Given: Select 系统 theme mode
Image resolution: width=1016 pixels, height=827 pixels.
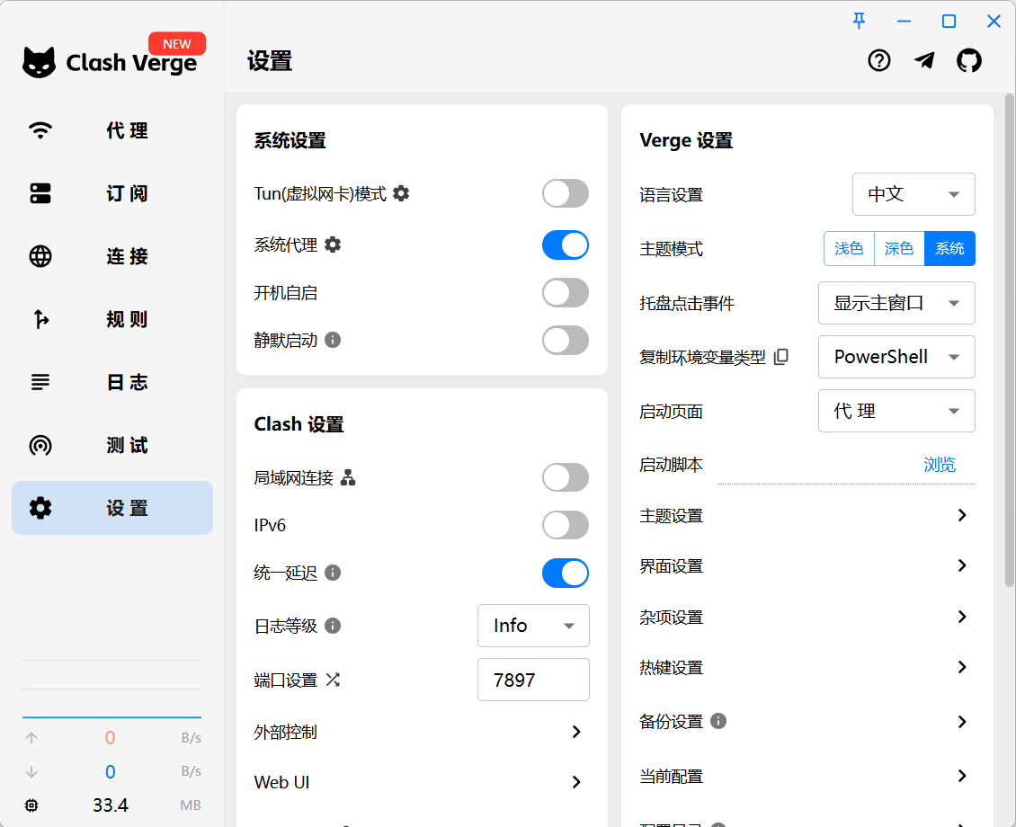Looking at the screenshot, I should [949, 248].
